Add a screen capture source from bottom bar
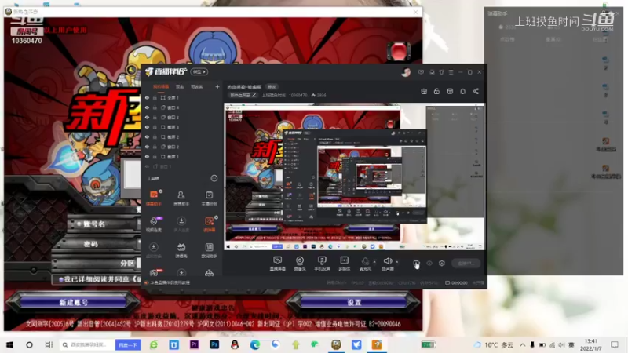Image resolution: width=628 pixels, height=353 pixels. coord(278,264)
